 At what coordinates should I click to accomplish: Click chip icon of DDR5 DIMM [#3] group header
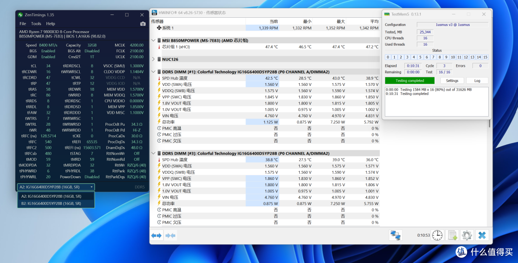click(x=159, y=153)
